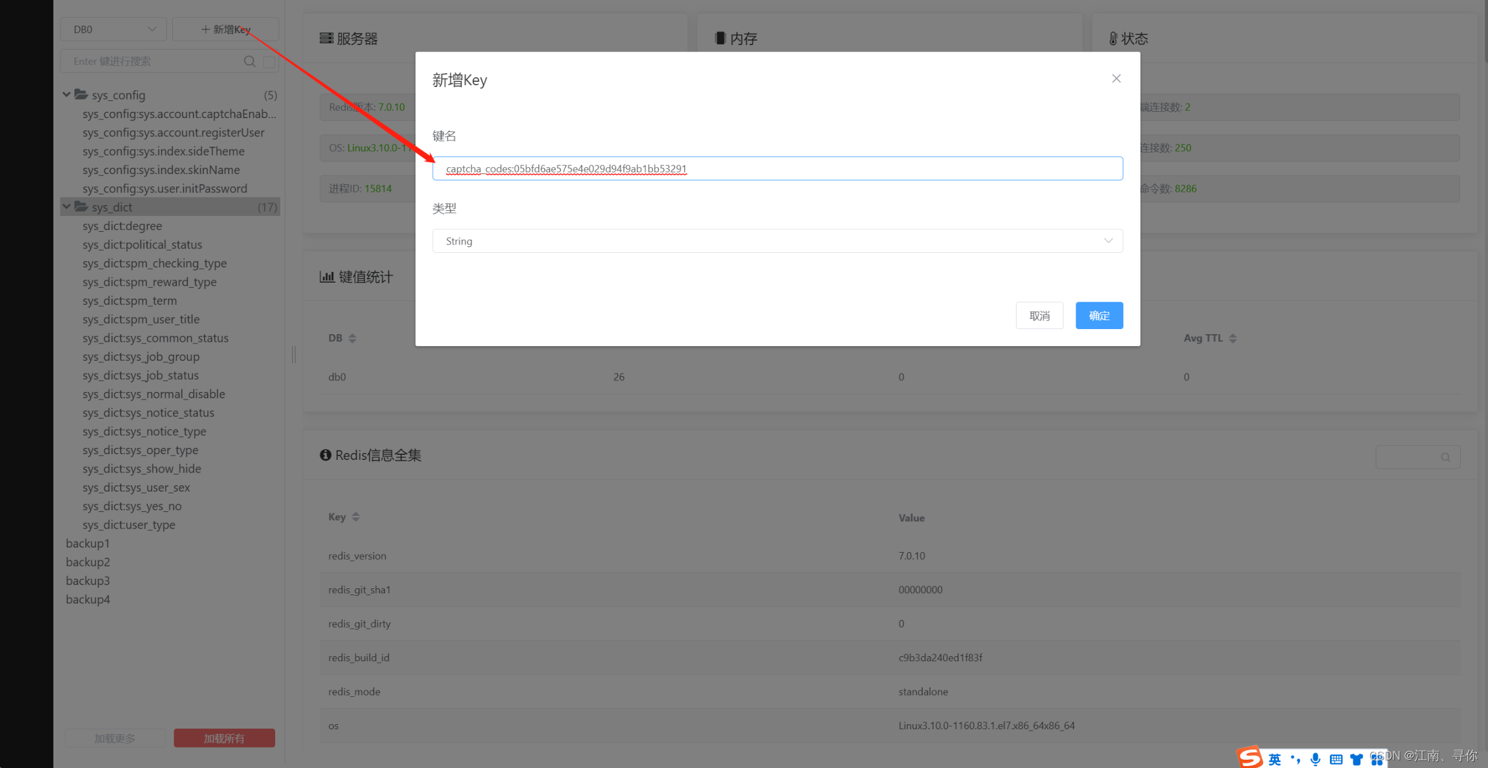This screenshot has height=768, width=1488.
Task: Open key sys_dict:spm_reward_type
Action: tap(149, 282)
